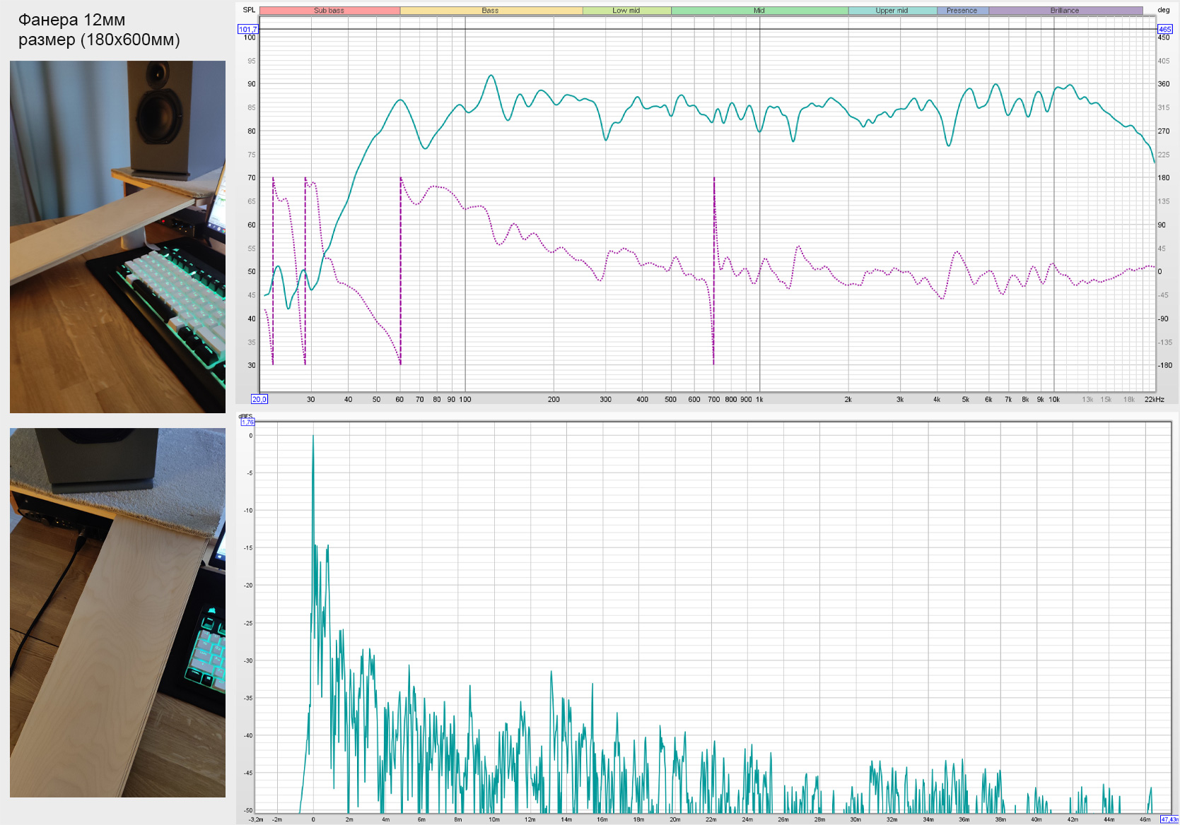Image resolution: width=1180 pixels, height=825 pixels.
Task: Open the photo of speaker on plywood shelf
Action: (x=117, y=237)
